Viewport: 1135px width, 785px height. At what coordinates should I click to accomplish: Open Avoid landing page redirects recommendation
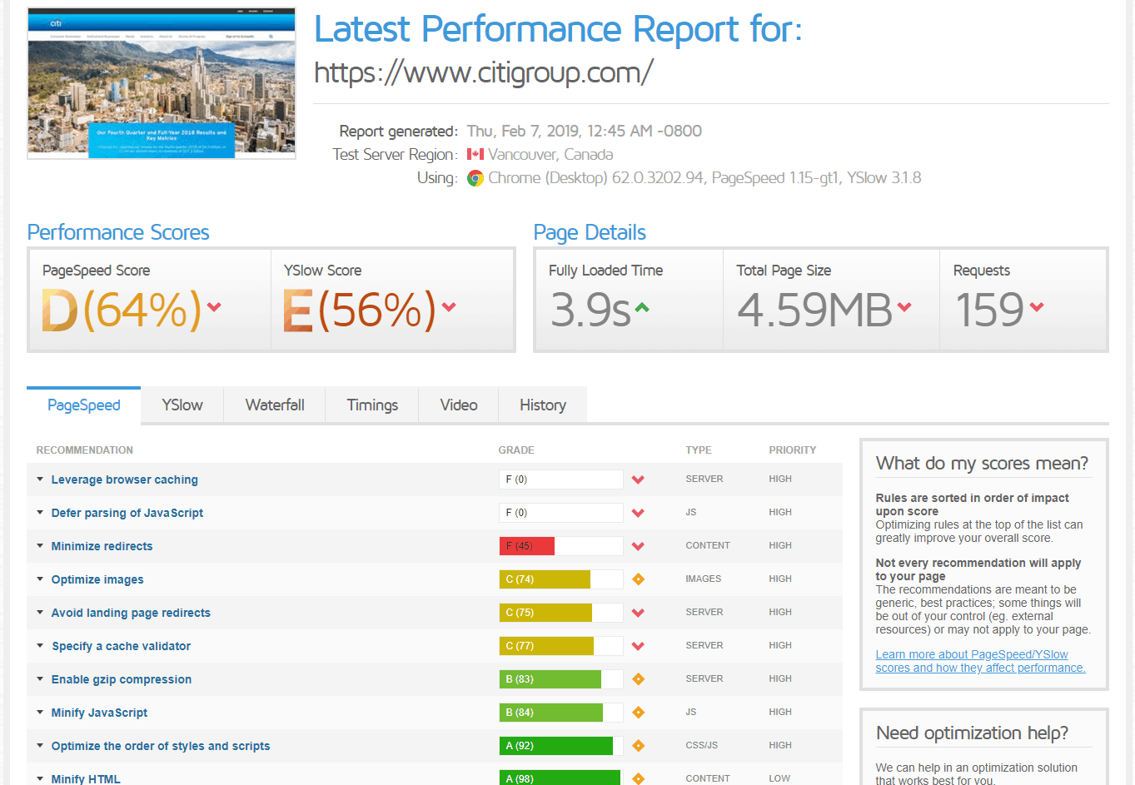[131, 613]
